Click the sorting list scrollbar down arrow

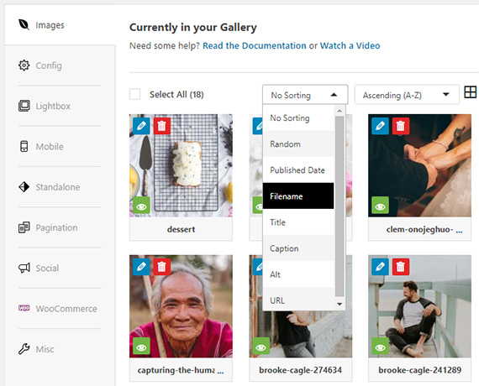tap(340, 304)
